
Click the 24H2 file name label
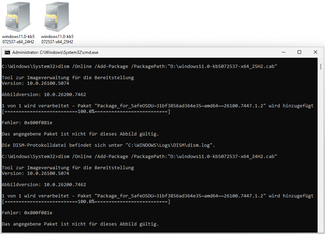(18, 39)
